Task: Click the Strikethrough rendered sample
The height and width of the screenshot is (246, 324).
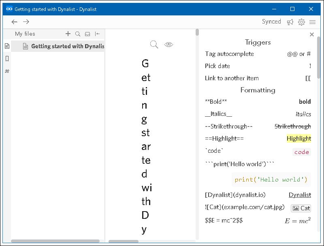Action: (x=292, y=126)
